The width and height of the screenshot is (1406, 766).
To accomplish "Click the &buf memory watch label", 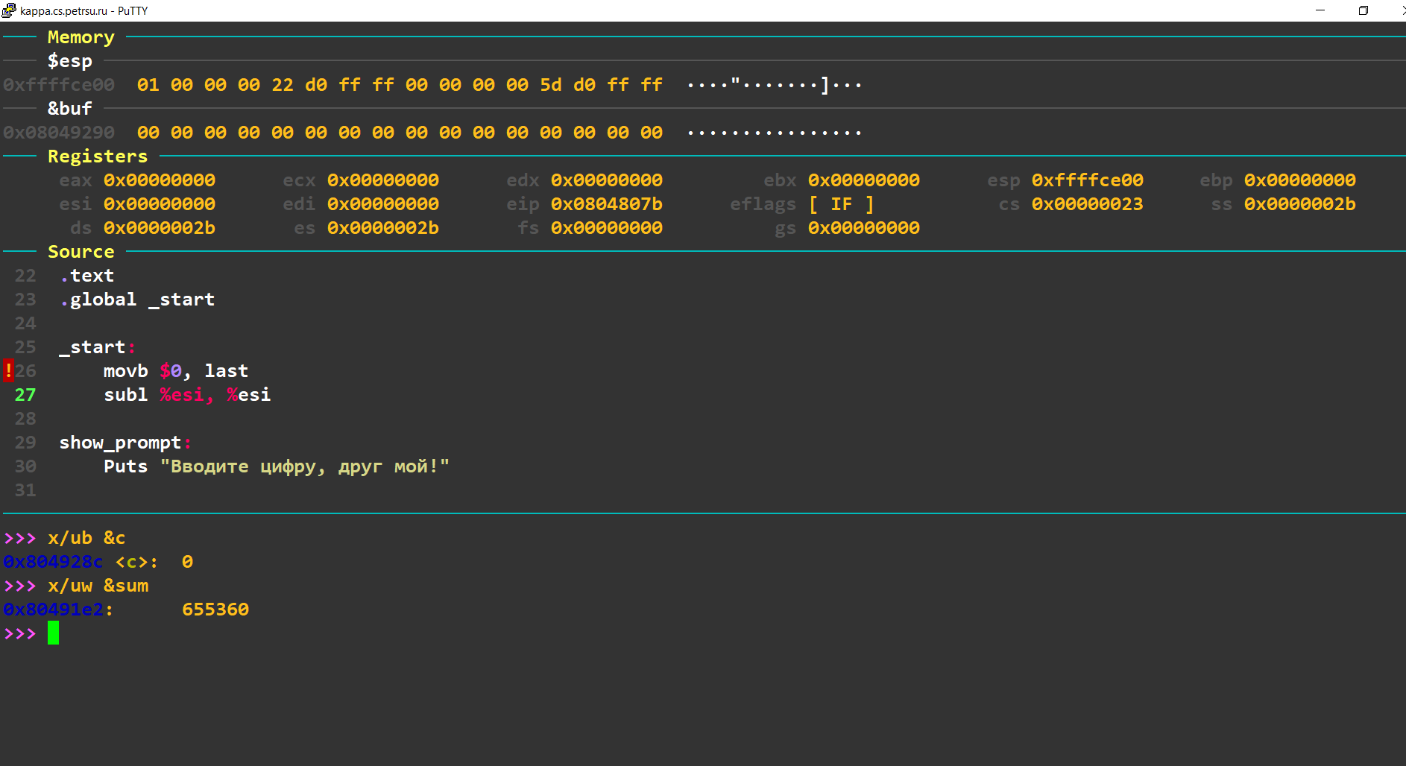I will tap(70, 109).
